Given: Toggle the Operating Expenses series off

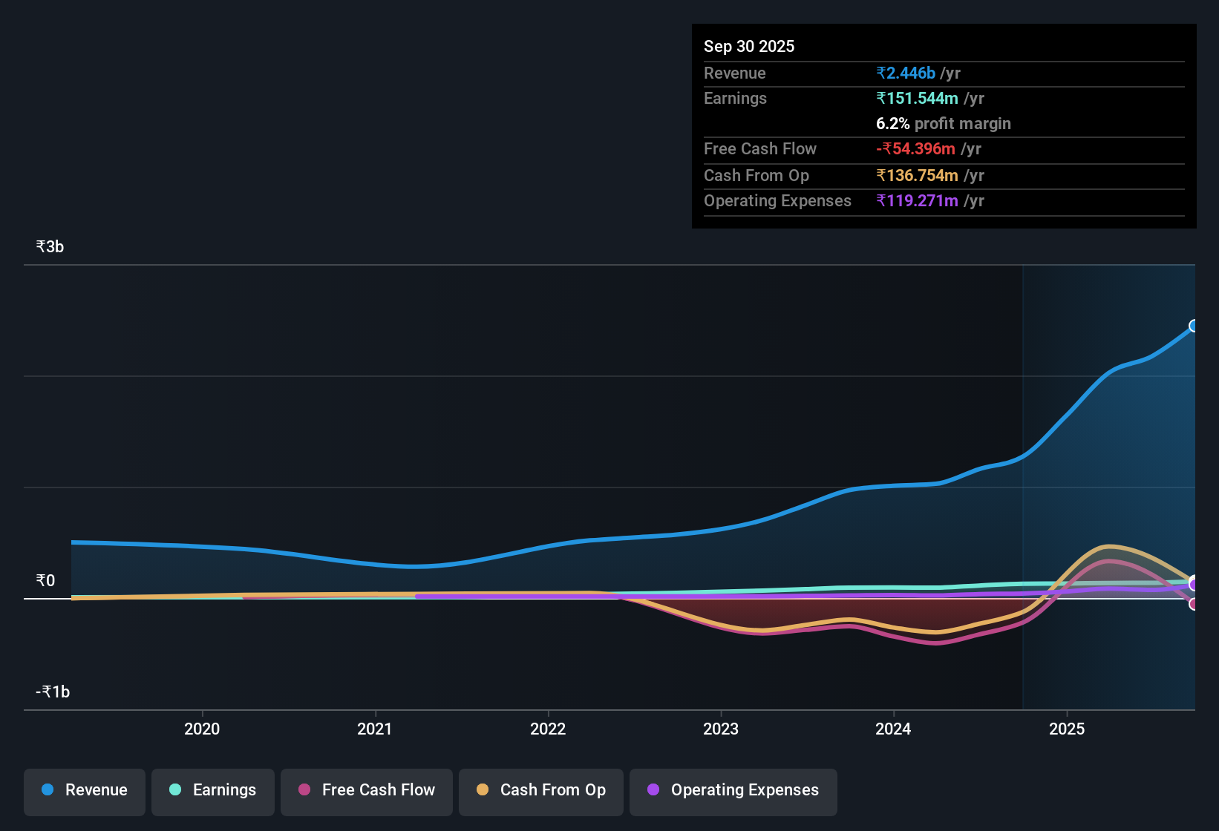Looking at the screenshot, I should click(733, 790).
